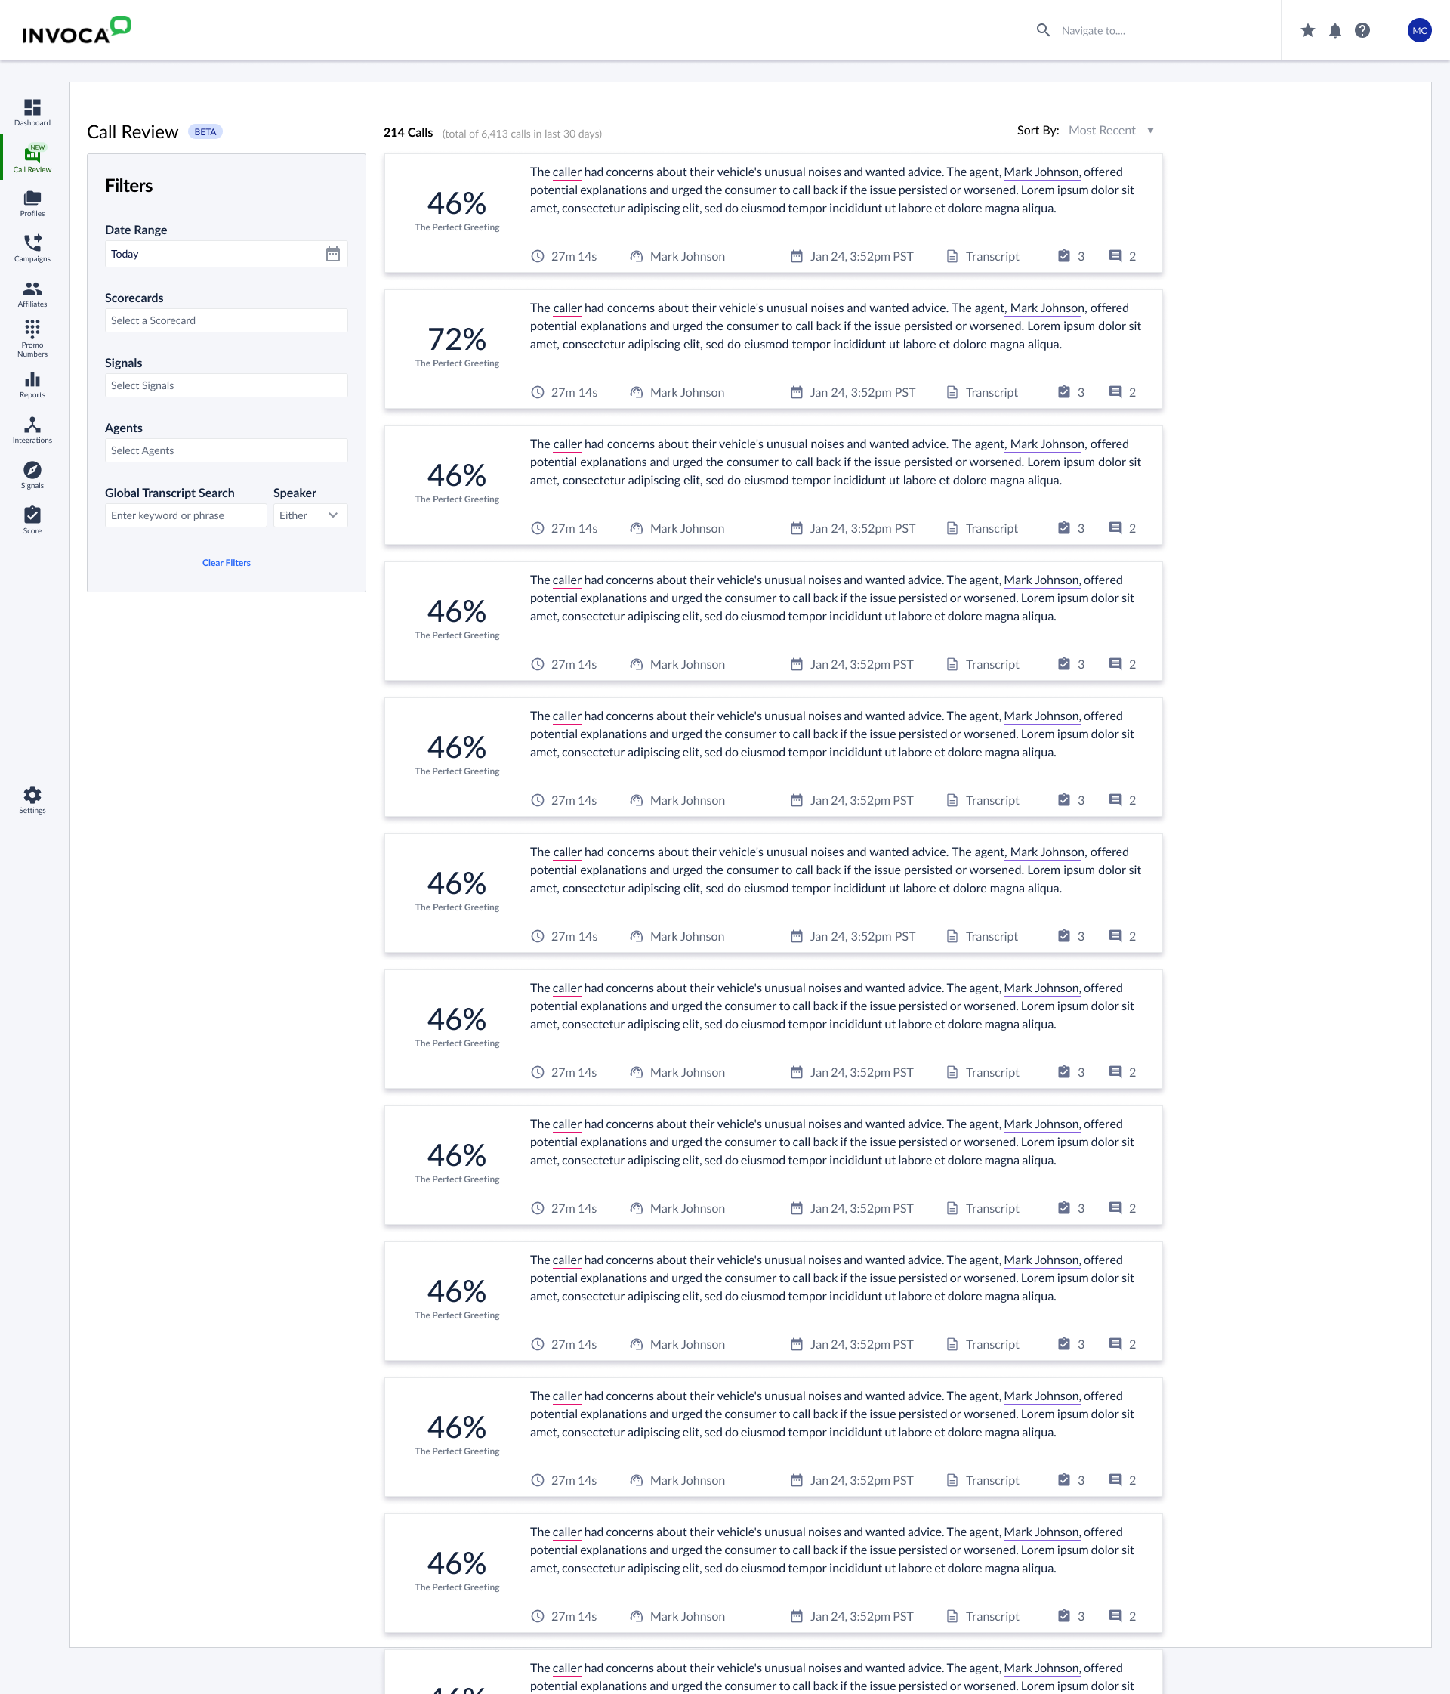Open the help question mark icon

[x=1362, y=30]
